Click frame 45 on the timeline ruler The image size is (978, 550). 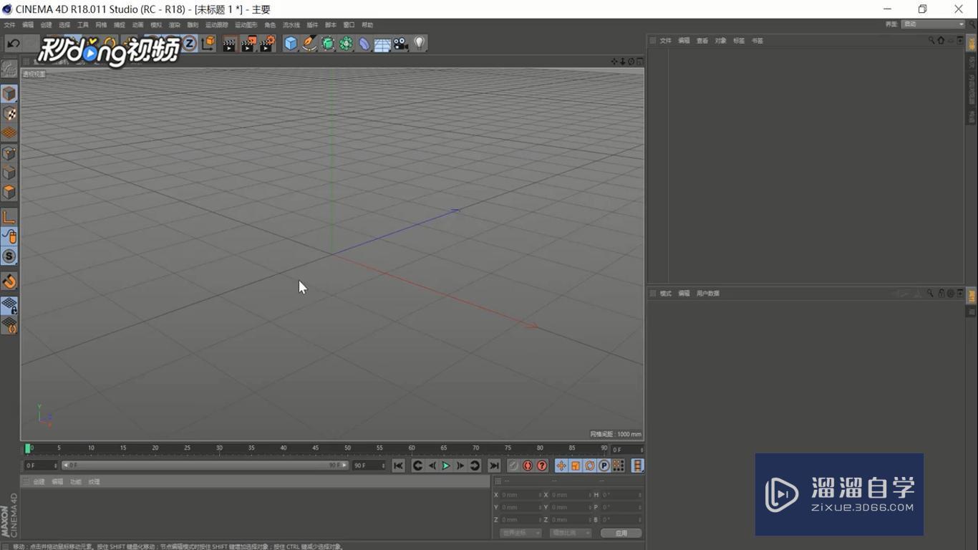[x=316, y=449]
